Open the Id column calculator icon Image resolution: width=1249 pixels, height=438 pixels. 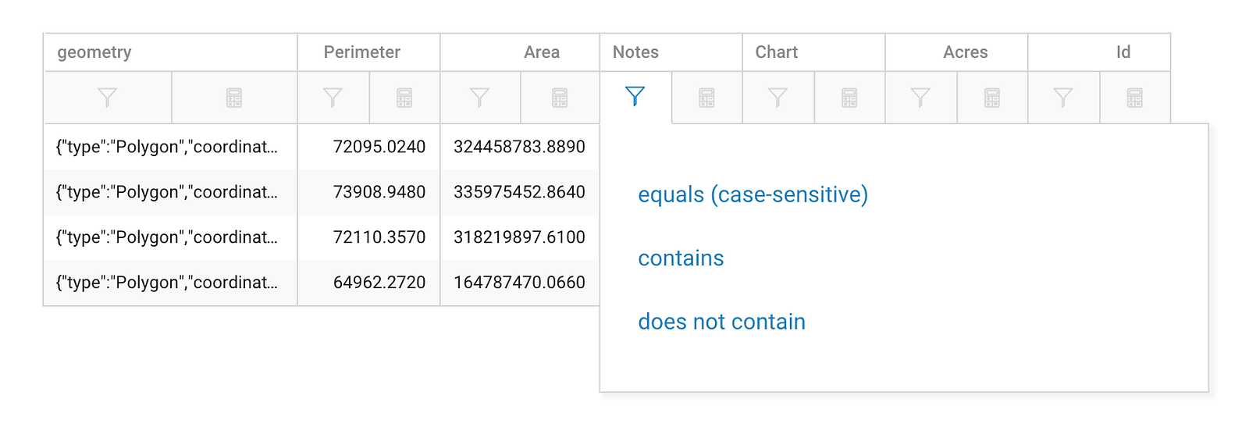coord(1135,98)
